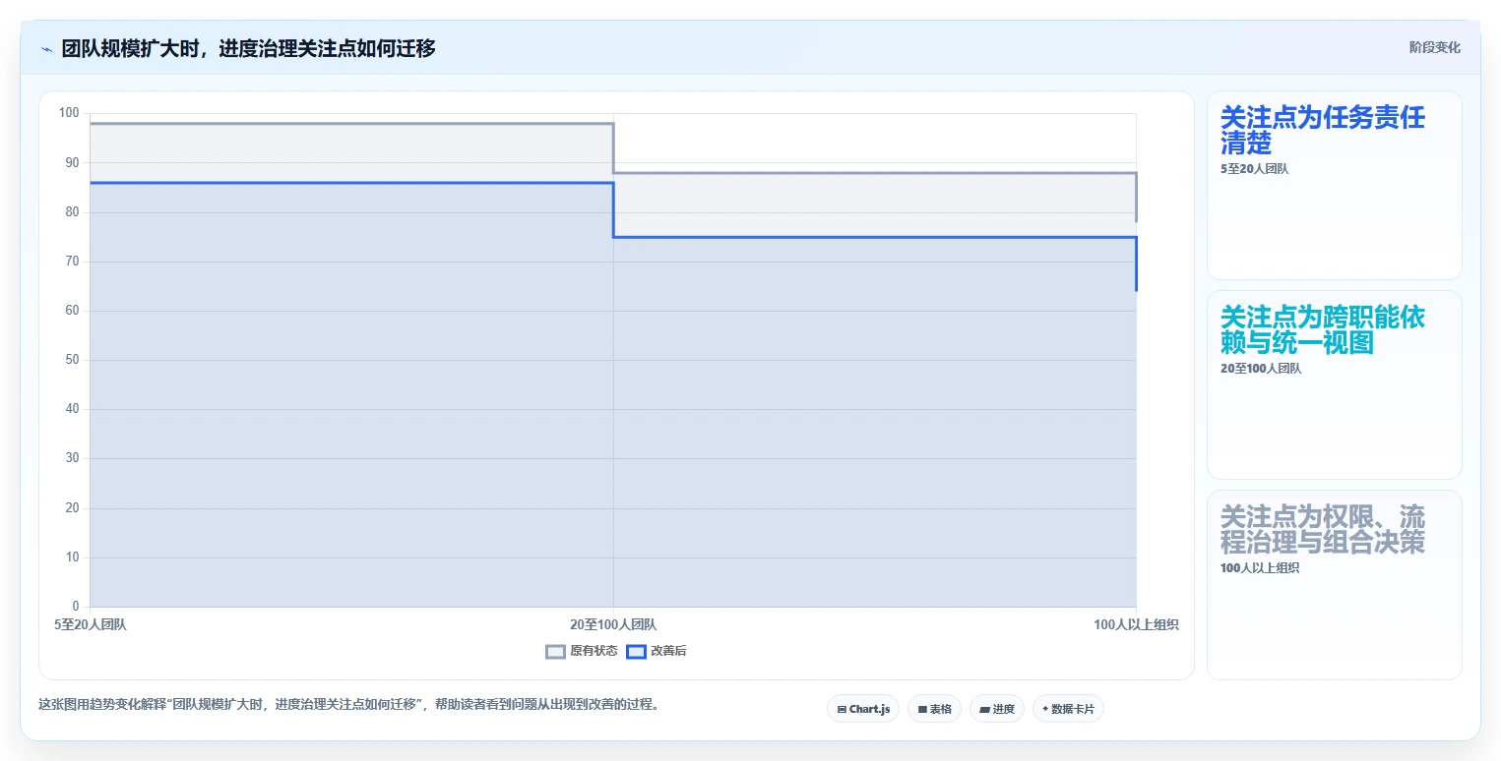This screenshot has width=1501, height=761.
Task: Click the 原有状态 legend label
Action: 594,651
